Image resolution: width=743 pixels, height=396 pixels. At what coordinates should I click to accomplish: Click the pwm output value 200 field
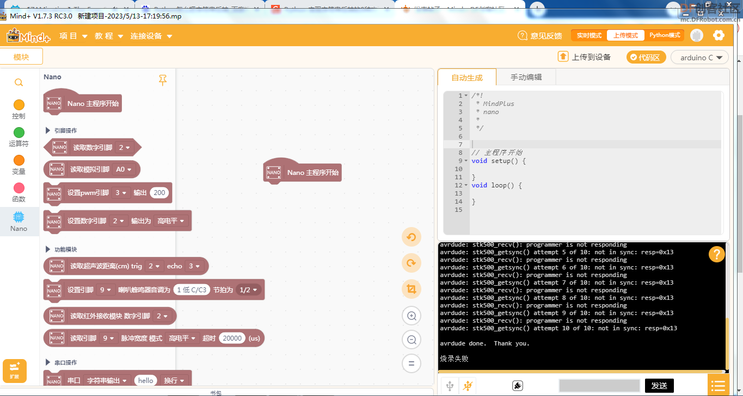pyautogui.click(x=159, y=193)
